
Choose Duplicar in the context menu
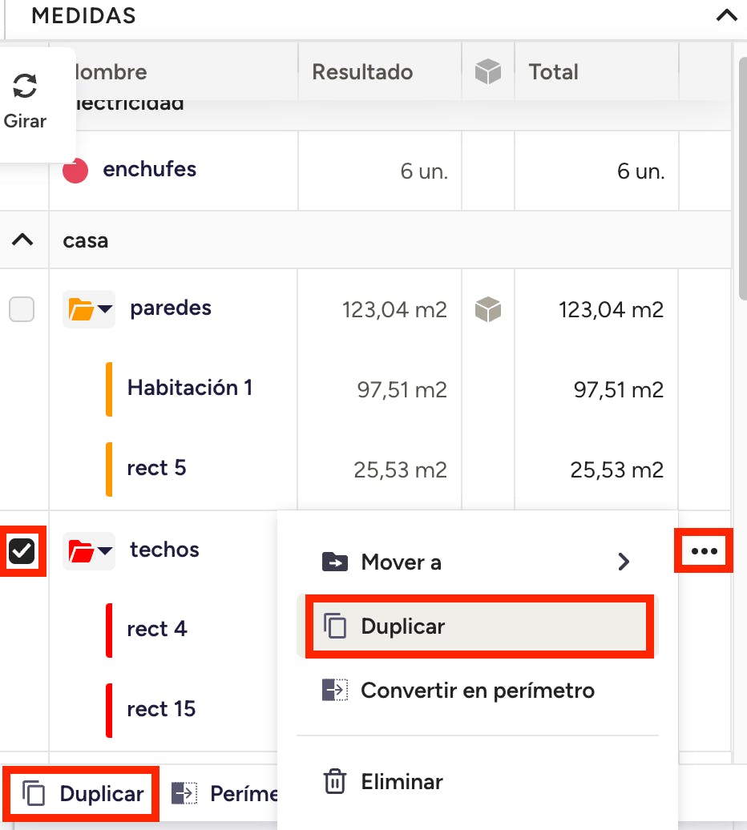click(x=402, y=627)
